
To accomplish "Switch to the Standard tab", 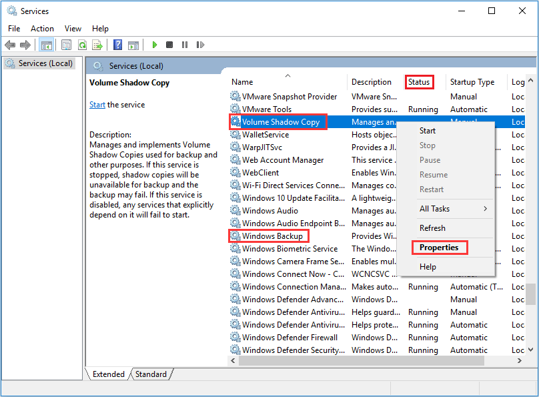I will (151, 374).
